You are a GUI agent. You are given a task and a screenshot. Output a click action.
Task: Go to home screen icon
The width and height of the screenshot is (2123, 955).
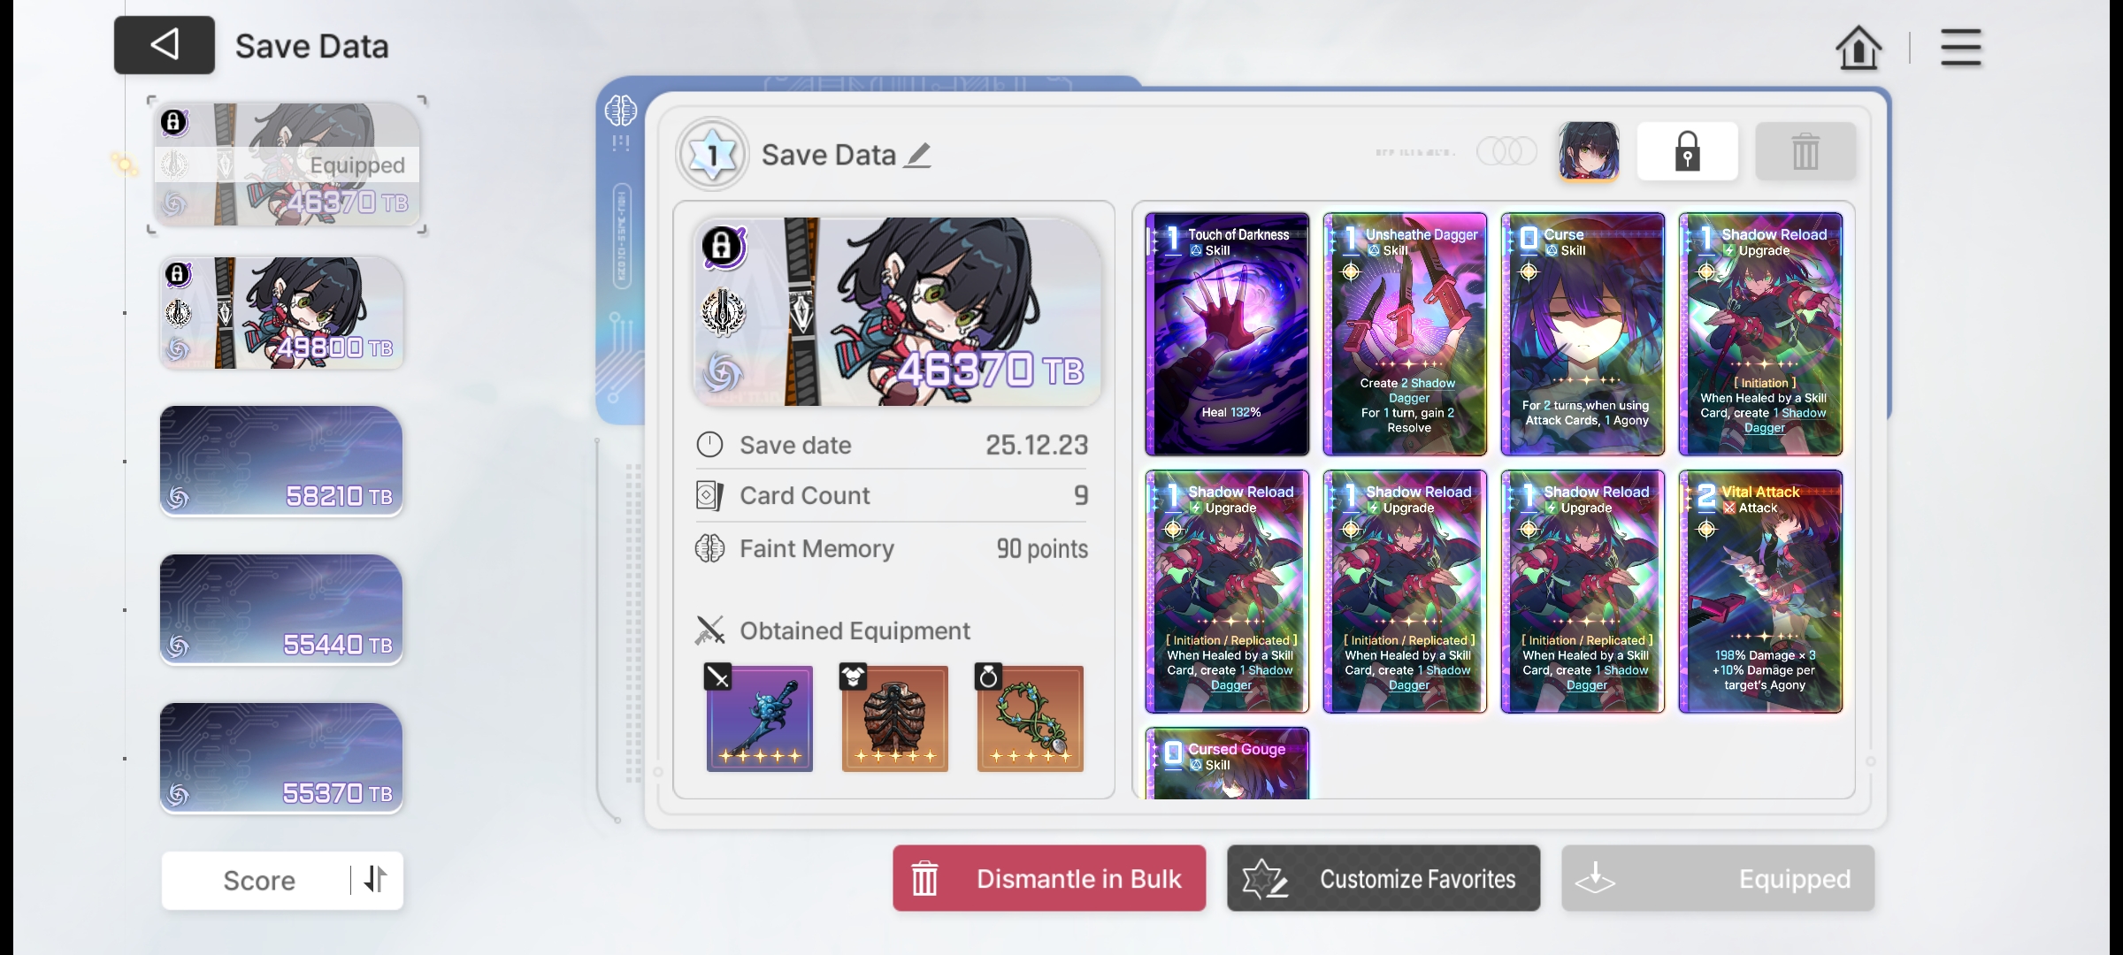click(x=1858, y=47)
